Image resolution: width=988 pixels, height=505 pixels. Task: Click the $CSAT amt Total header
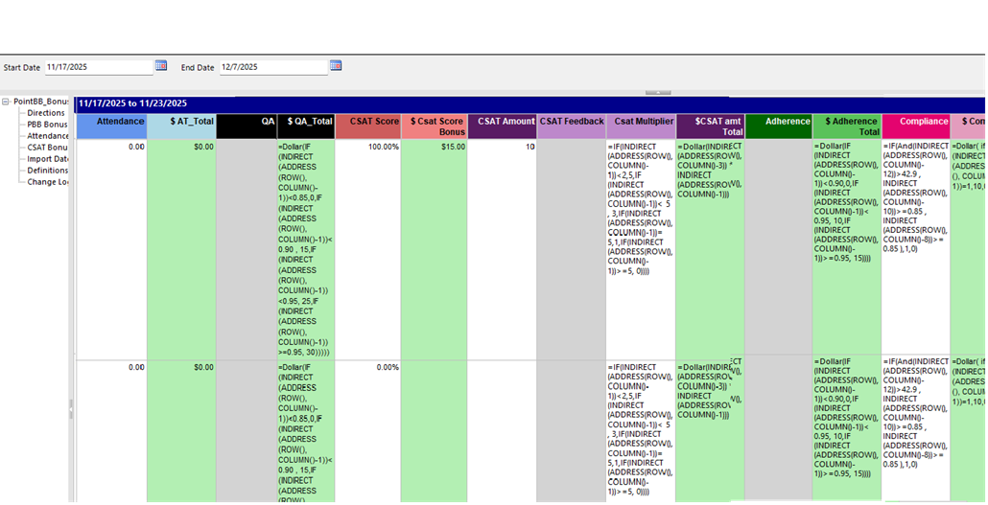click(711, 126)
